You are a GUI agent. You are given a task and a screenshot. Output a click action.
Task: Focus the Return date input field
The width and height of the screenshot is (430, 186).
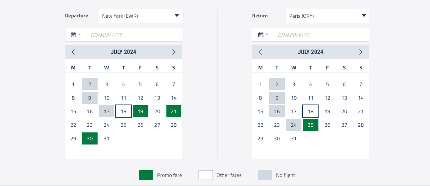pos(321,35)
